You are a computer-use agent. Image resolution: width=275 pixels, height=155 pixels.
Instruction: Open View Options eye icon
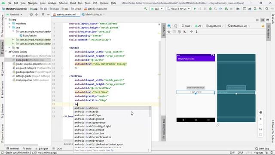click(x=169, y=31)
